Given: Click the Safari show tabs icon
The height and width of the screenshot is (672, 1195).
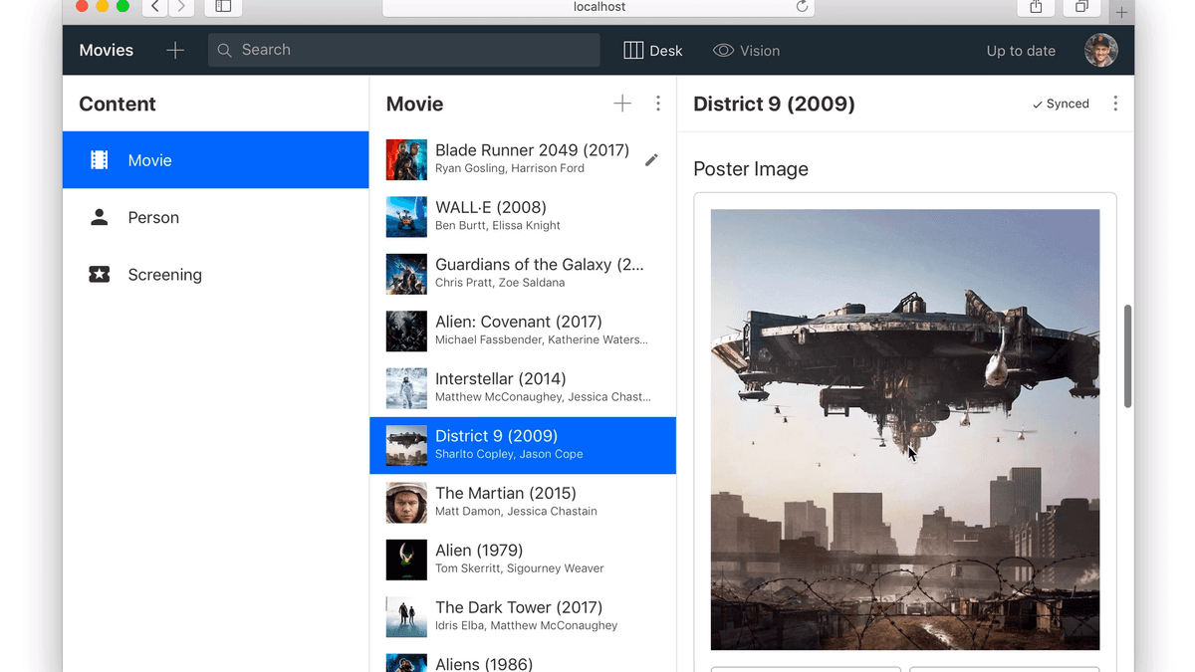Looking at the screenshot, I should [x=1081, y=7].
